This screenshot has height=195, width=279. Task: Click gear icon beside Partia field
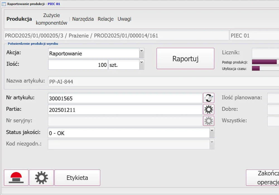pos(208,109)
